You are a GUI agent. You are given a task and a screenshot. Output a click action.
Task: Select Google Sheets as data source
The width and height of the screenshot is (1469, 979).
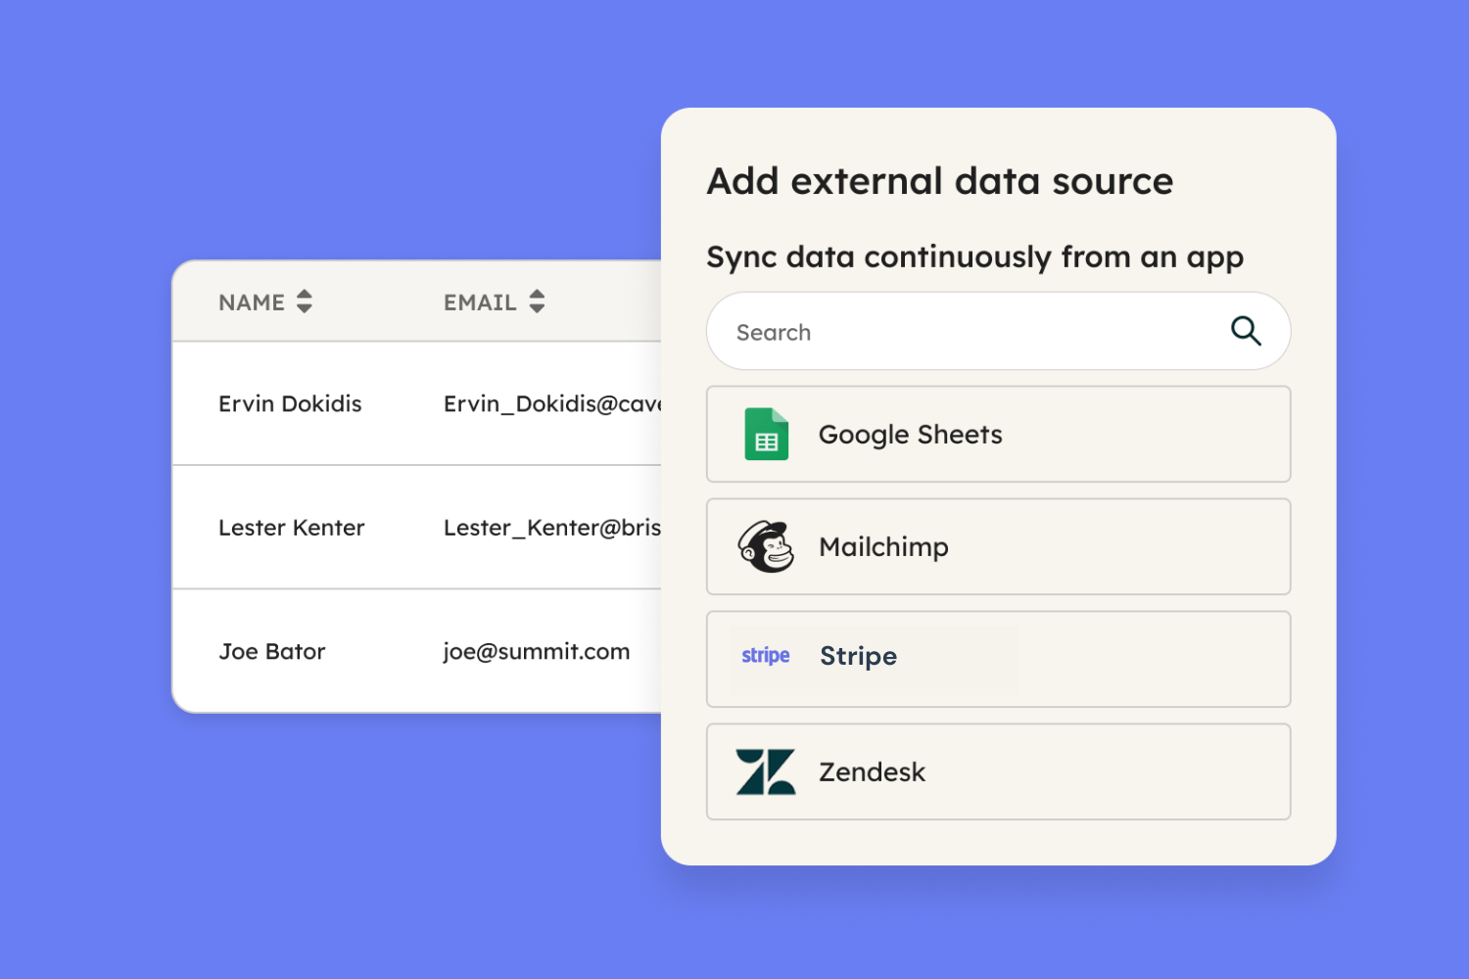click(998, 434)
